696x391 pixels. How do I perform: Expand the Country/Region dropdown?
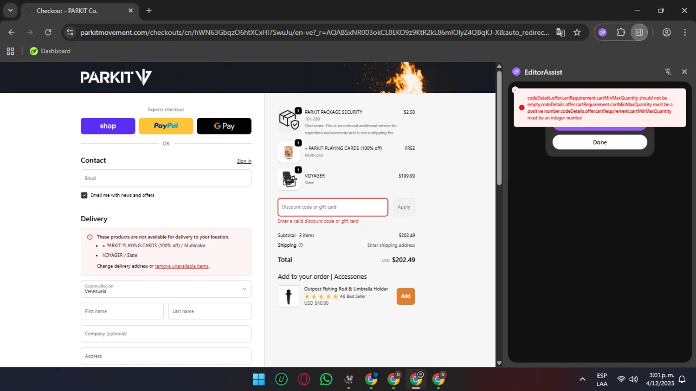coord(166,289)
